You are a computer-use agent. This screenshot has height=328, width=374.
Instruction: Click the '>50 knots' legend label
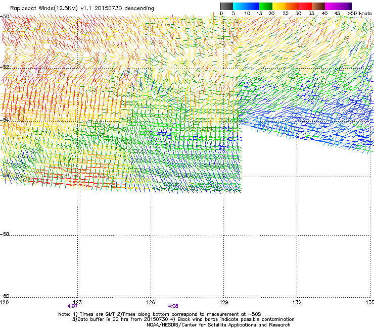click(359, 14)
